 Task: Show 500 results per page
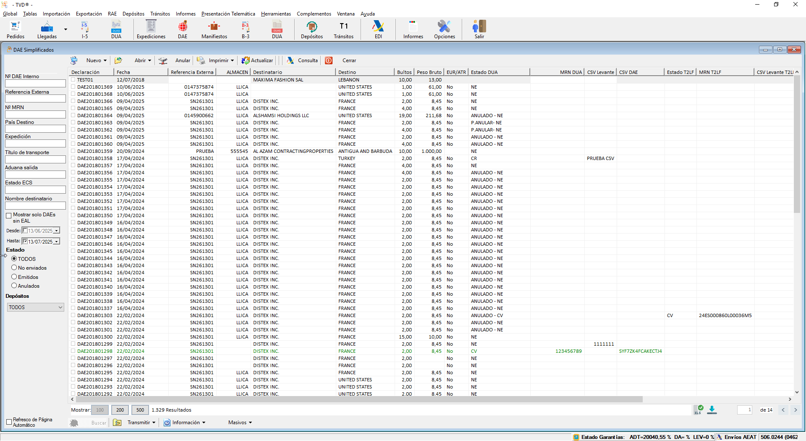140,410
